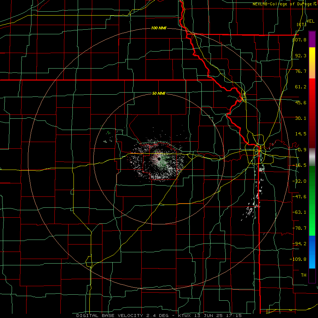Click the TH legend label

[x=304, y=275]
